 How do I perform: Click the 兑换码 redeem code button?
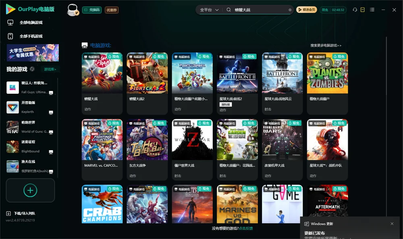click(92, 10)
